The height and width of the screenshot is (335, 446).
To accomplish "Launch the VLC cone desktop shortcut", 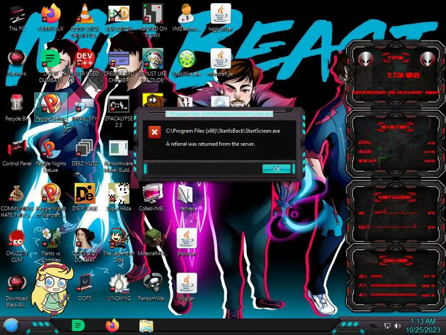I will click(85, 21).
